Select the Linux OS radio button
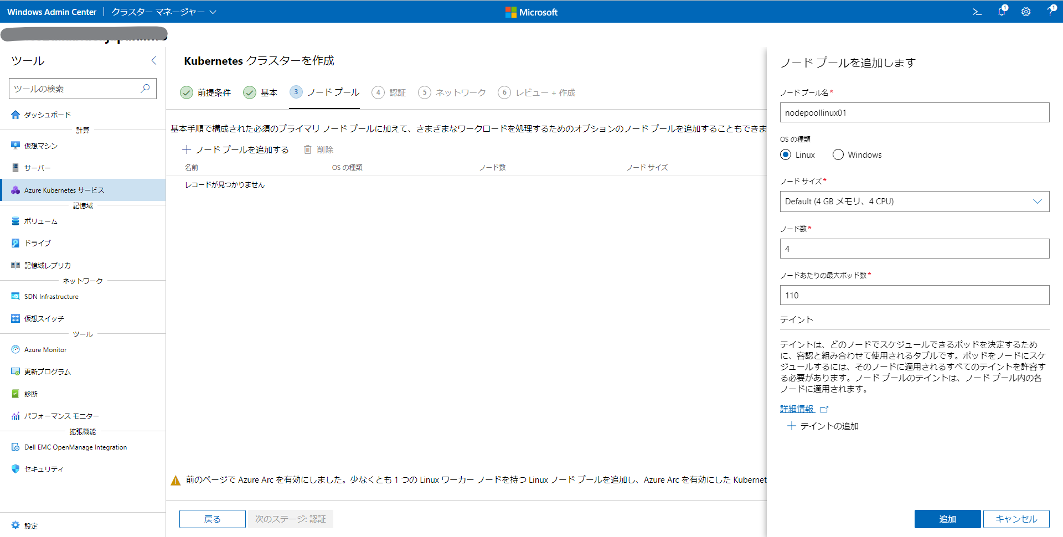This screenshot has width=1063, height=537. [786, 154]
